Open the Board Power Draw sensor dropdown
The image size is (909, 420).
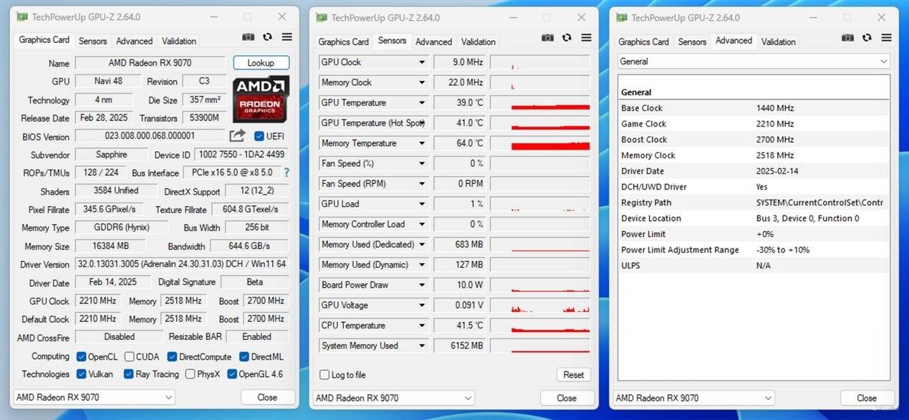point(422,285)
